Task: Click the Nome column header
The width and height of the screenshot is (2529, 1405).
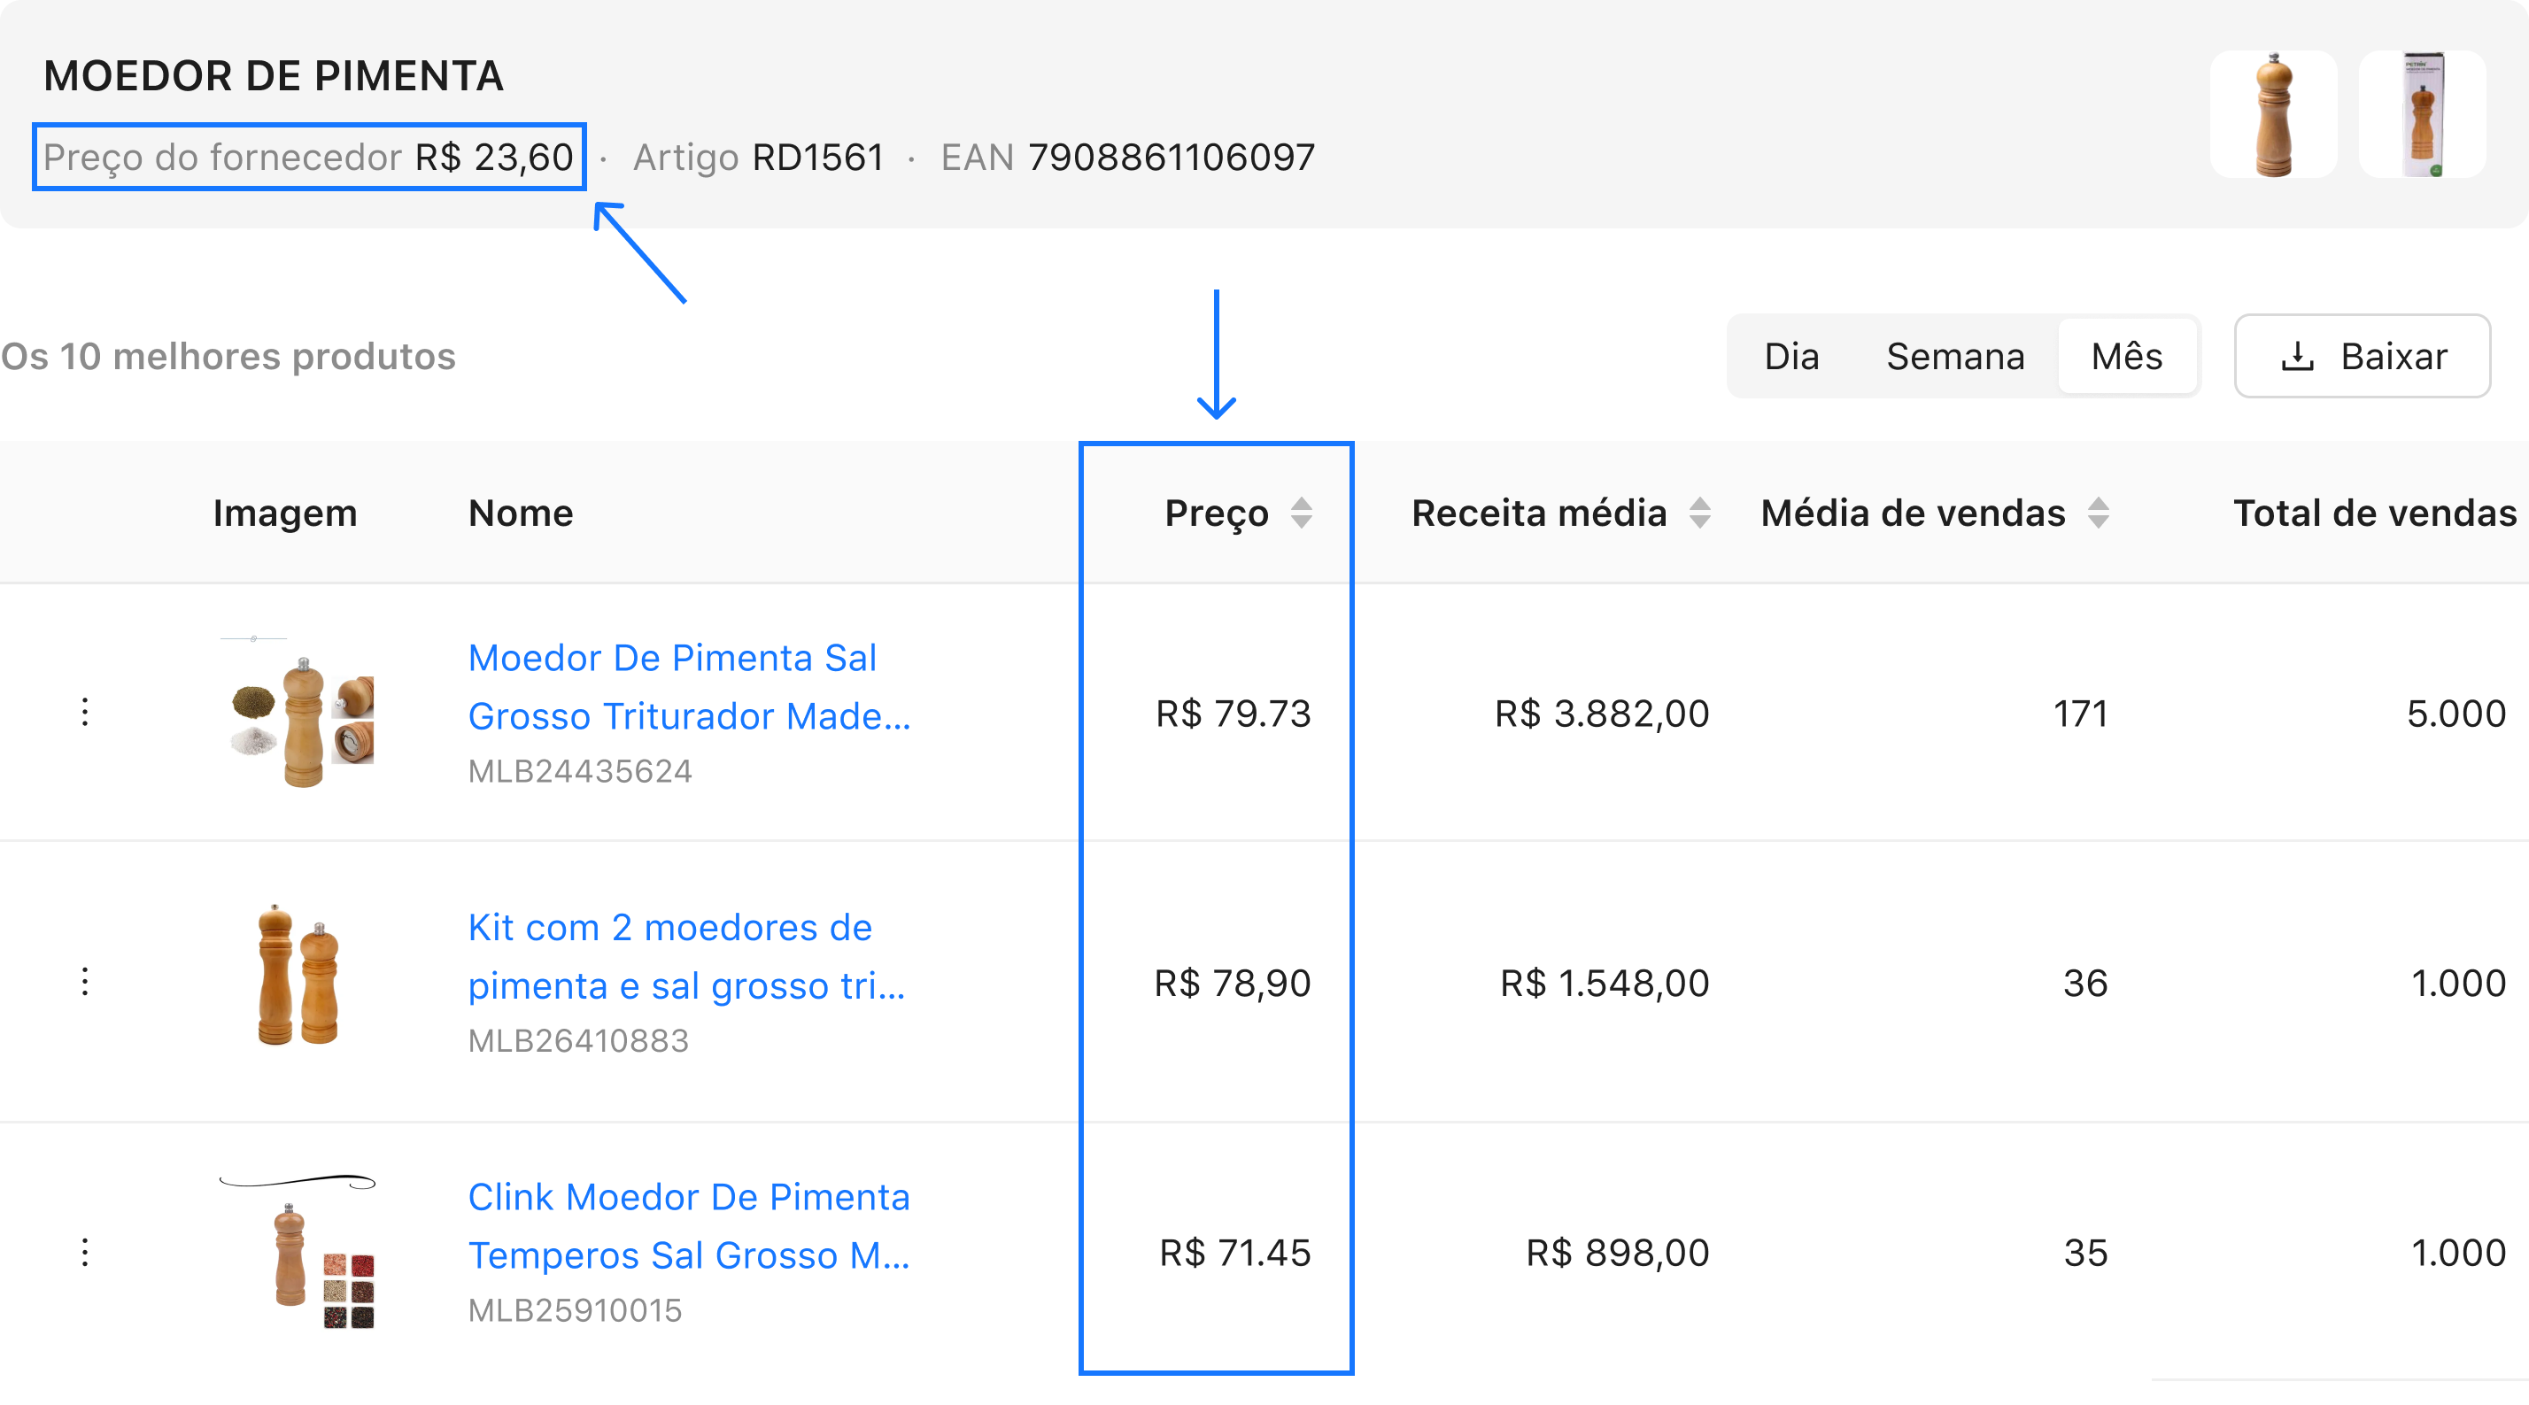Action: click(x=521, y=513)
